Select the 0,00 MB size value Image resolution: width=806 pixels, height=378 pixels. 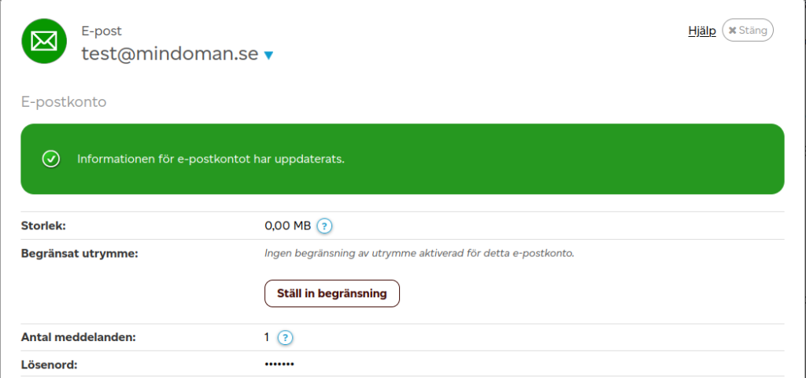tap(287, 226)
